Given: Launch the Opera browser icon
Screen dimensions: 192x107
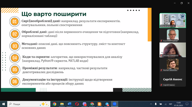Looking at the screenshot, I should point(77,104).
